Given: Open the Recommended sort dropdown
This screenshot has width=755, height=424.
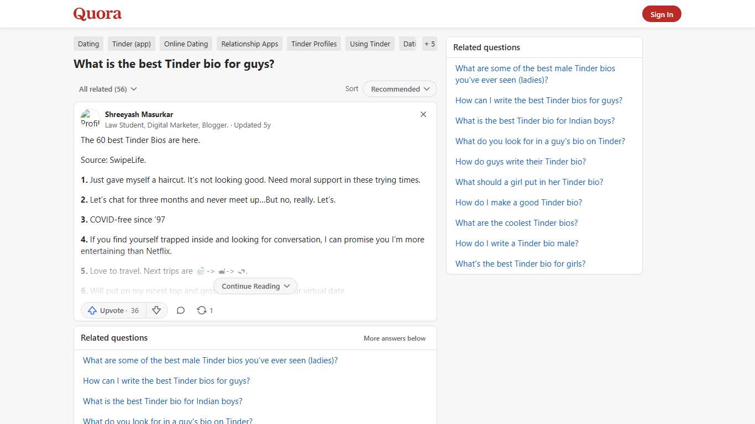Looking at the screenshot, I should 399,89.
